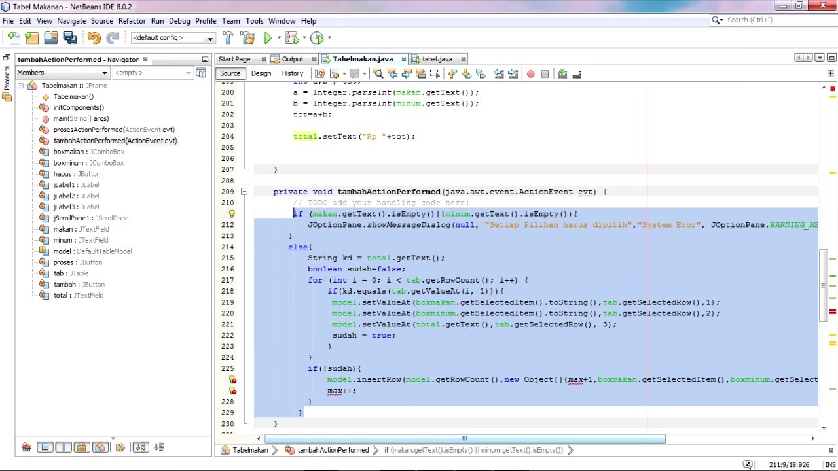Toggle Show Inherited Members in Navigator
This screenshot has width=838, height=471.
(x=26, y=447)
